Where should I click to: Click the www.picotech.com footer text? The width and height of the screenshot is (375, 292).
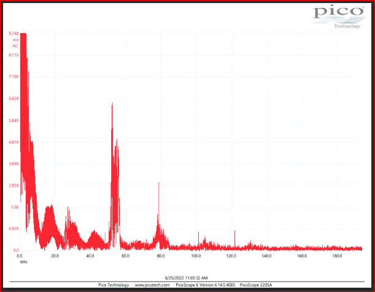[x=152, y=285]
